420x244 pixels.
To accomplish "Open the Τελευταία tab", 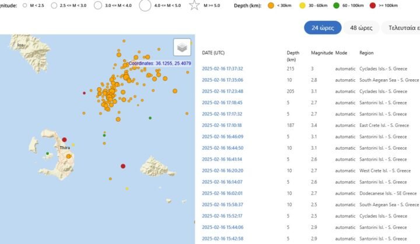I will [401, 27].
